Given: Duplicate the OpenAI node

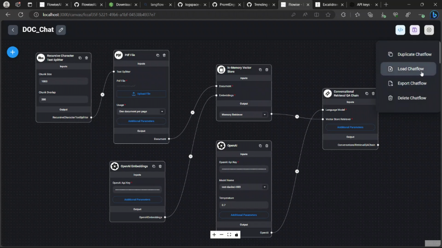Looking at the screenshot, I should pyautogui.click(x=260, y=146).
